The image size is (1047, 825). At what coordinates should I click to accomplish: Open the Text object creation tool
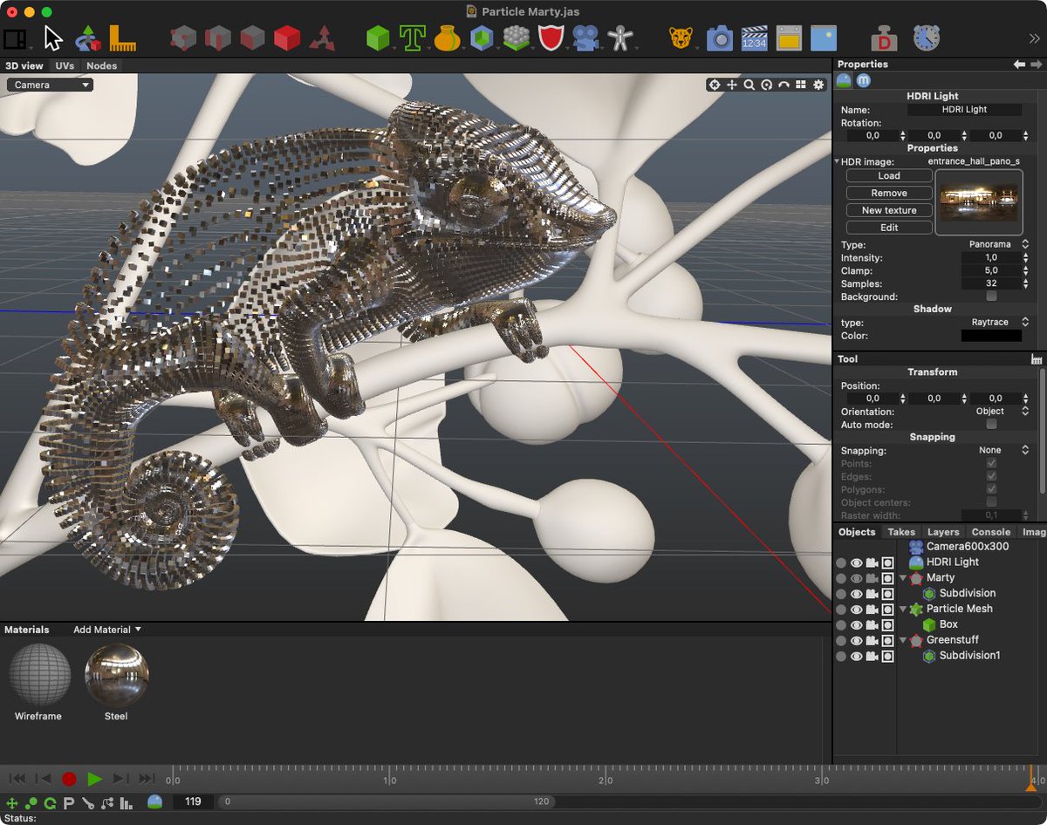[413, 37]
